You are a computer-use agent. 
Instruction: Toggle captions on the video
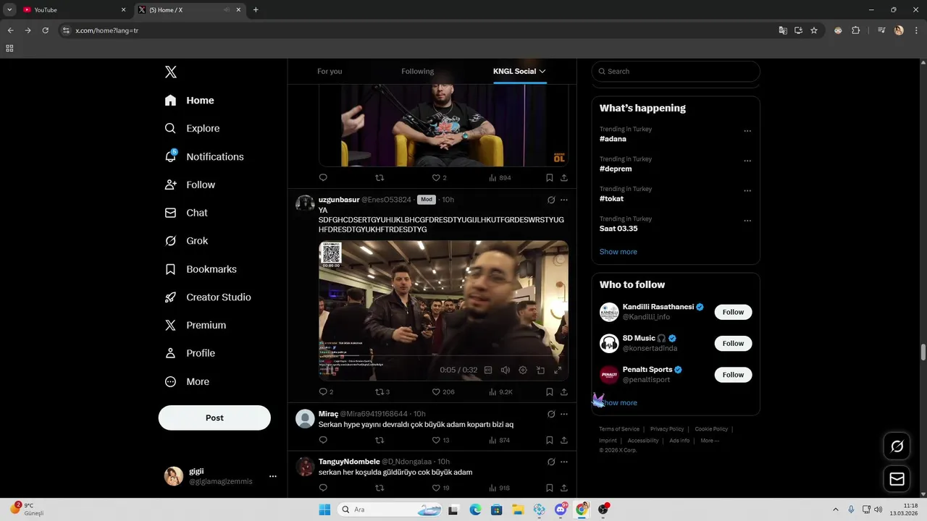(488, 370)
